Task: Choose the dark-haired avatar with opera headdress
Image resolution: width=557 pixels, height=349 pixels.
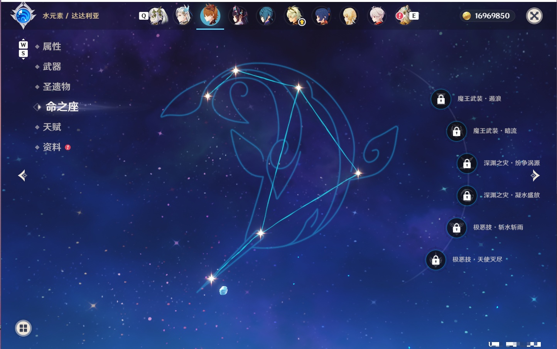Action: pos(238,16)
